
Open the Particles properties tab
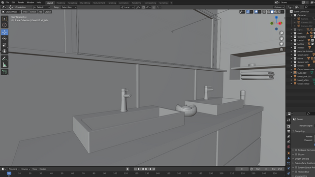coord(289,163)
